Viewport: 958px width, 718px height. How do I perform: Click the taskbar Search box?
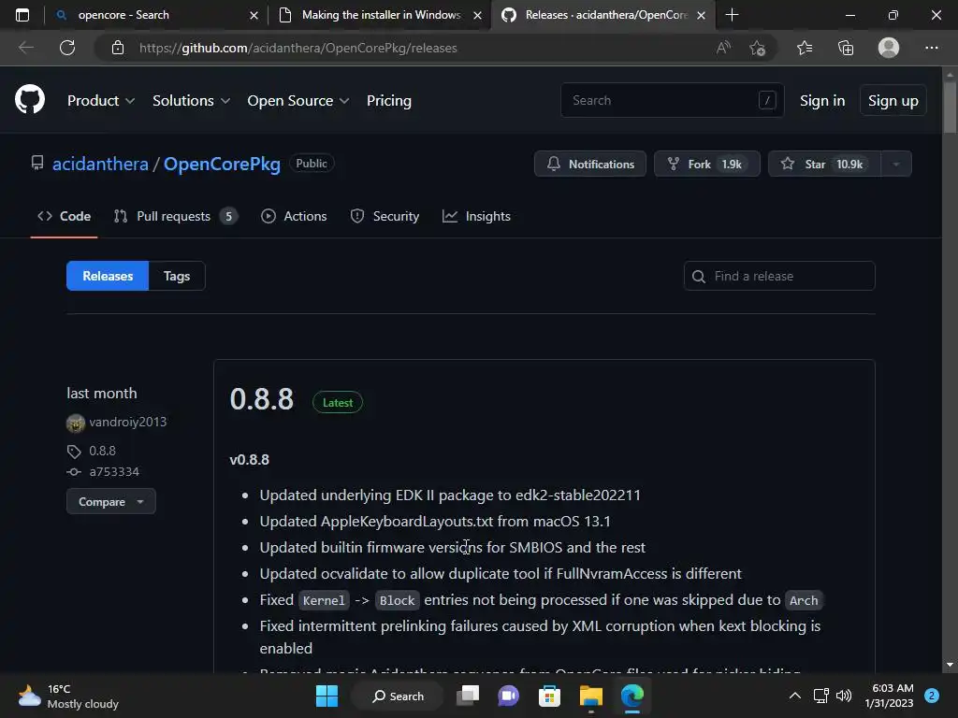[x=398, y=696]
